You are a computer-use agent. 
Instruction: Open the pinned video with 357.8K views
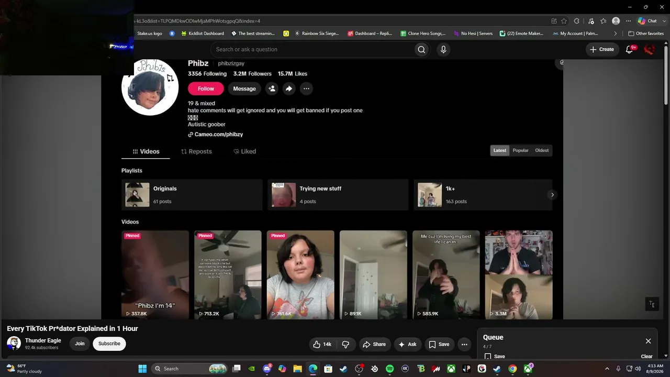[155, 275]
